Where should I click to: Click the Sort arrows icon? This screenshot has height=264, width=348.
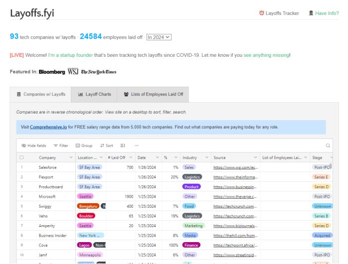point(102,145)
